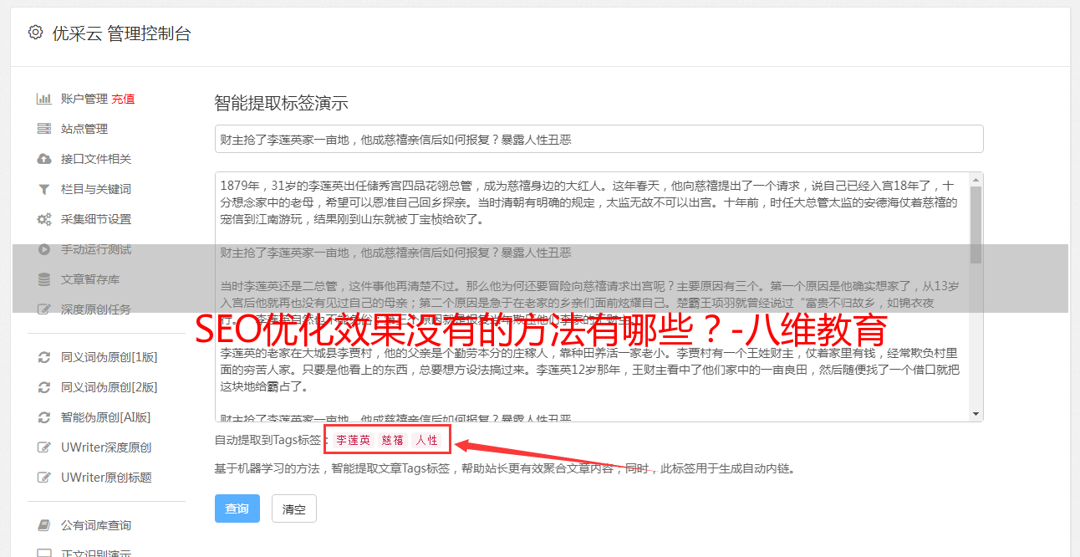This screenshot has height=557, width=1080.
Task: Click the textarea scrollbar up arrow
Action: point(976,179)
